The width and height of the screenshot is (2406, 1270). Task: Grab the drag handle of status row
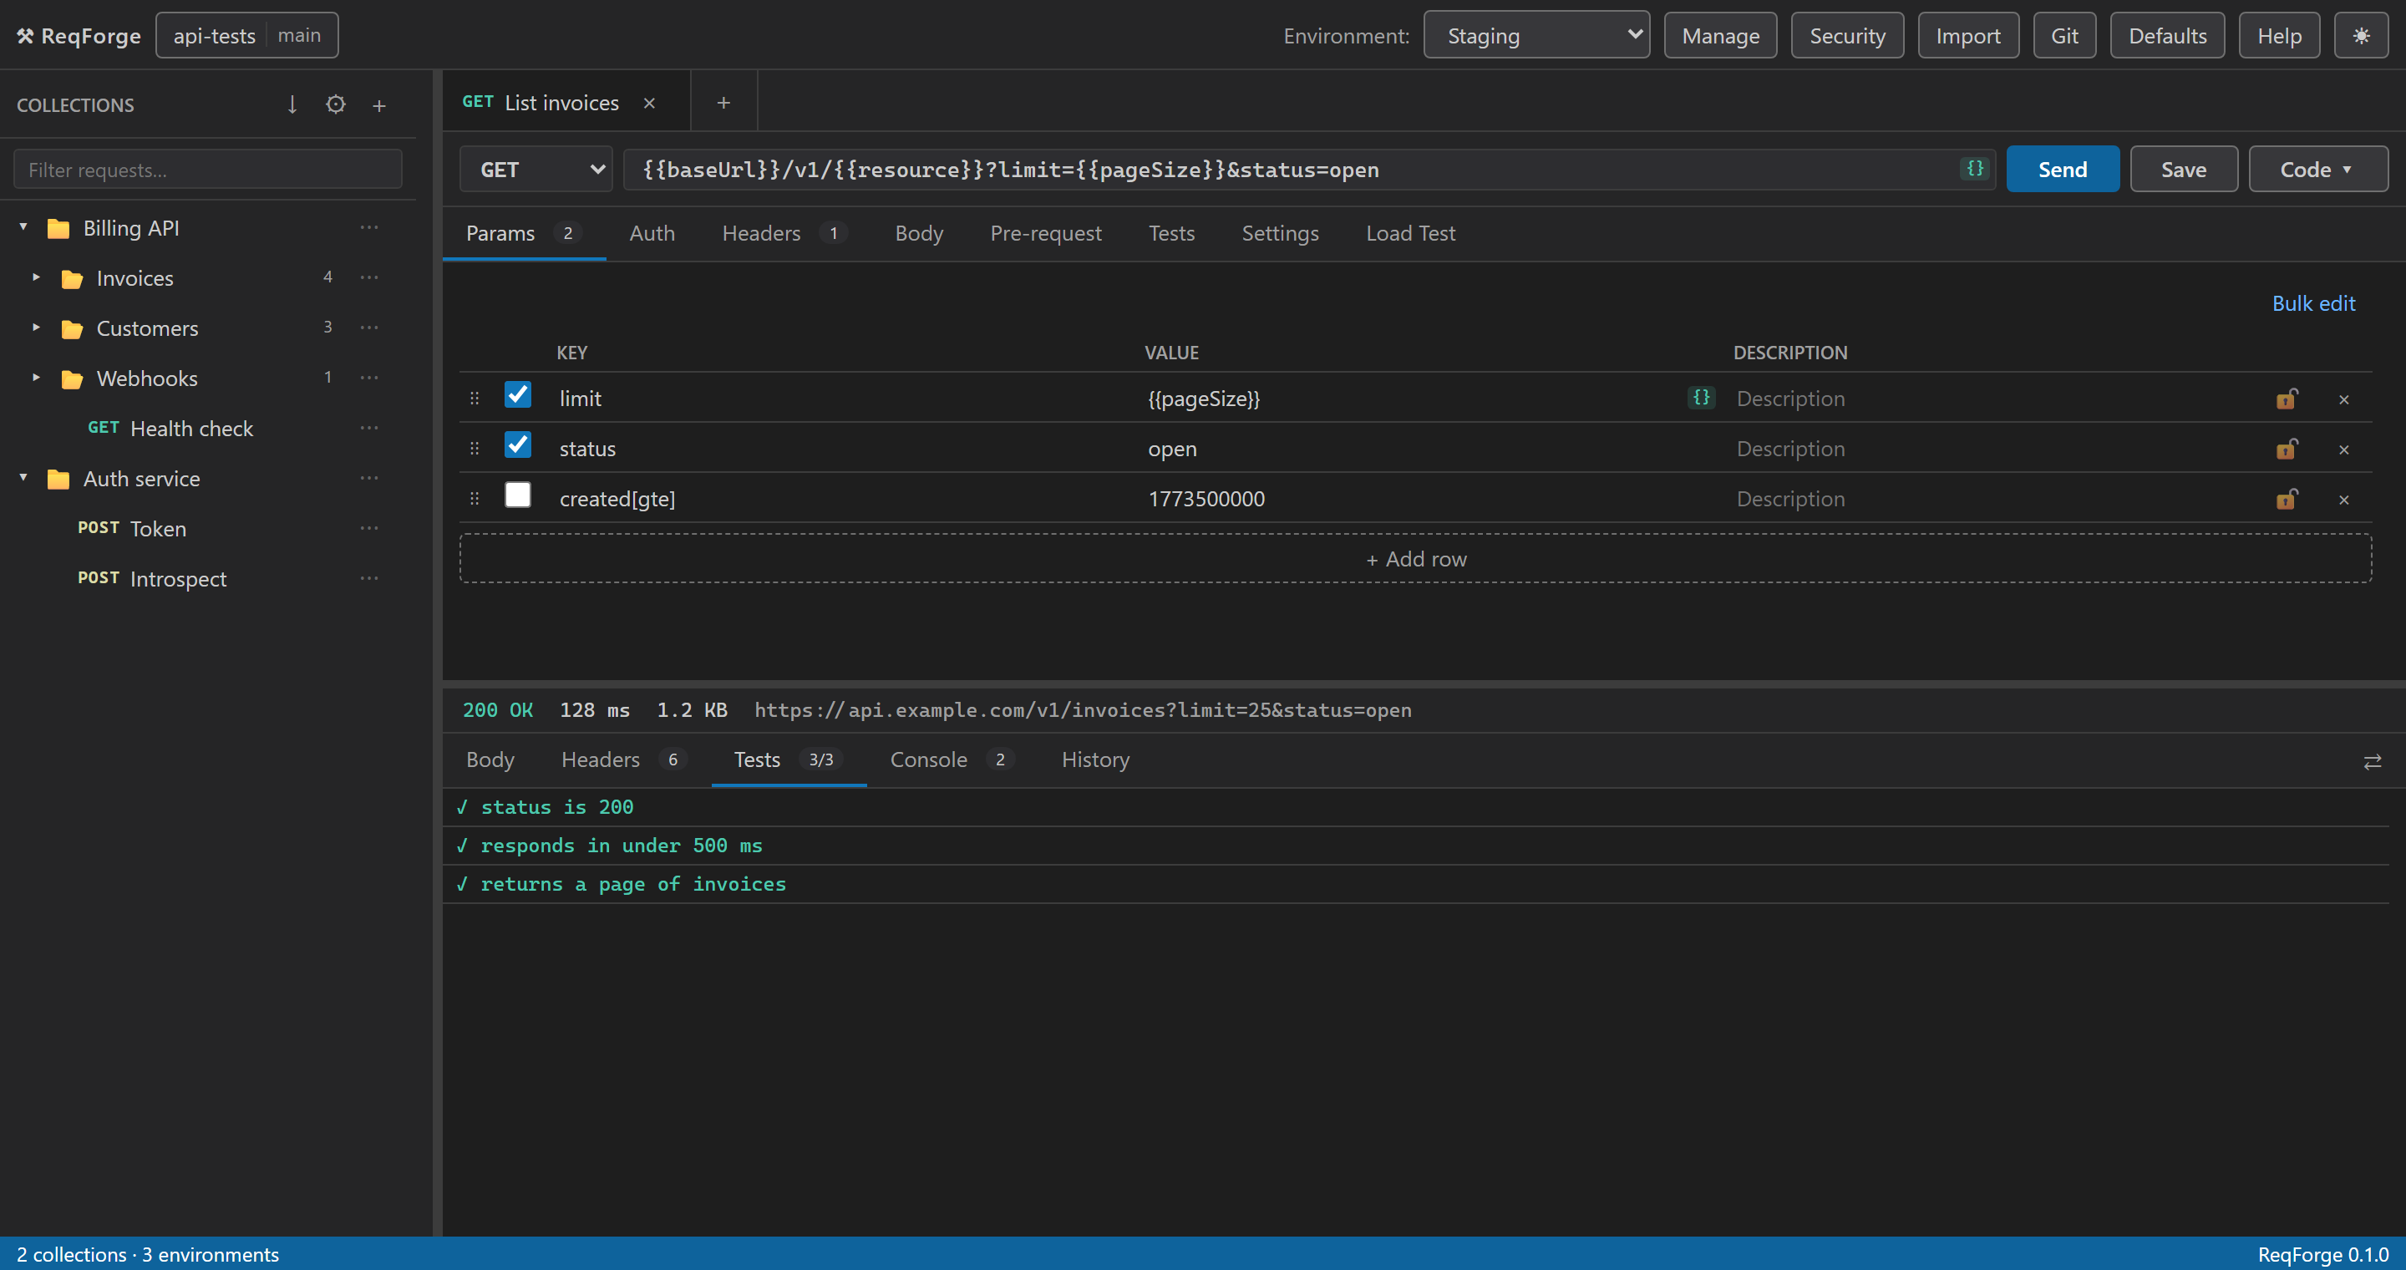pyautogui.click(x=475, y=450)
